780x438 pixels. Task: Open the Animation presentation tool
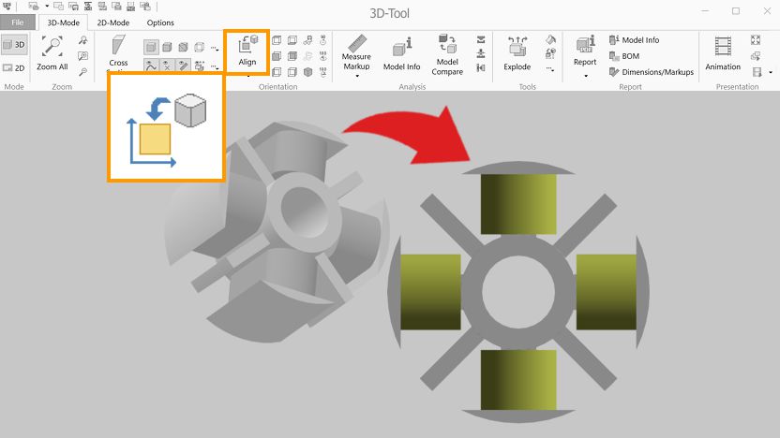[x=723, y=52]
